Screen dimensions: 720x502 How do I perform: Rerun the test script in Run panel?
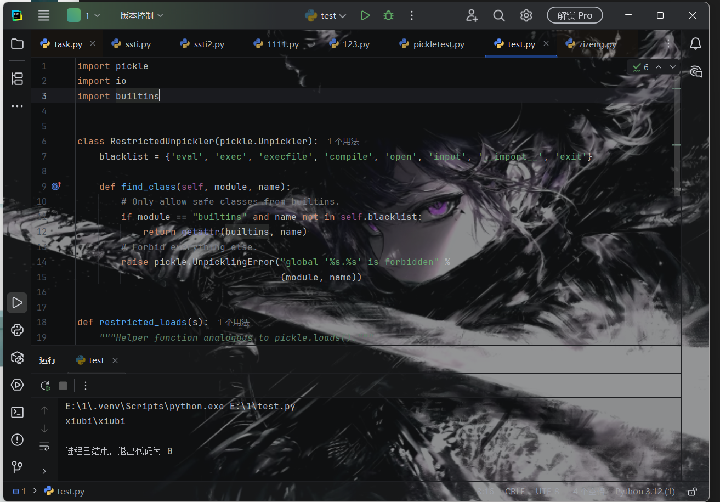pyautogui.click(x=46, y=386)
